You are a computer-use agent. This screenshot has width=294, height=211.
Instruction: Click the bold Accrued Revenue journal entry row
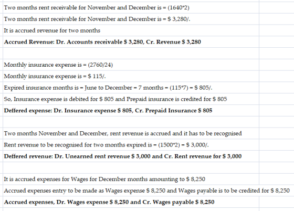(131, 42)
